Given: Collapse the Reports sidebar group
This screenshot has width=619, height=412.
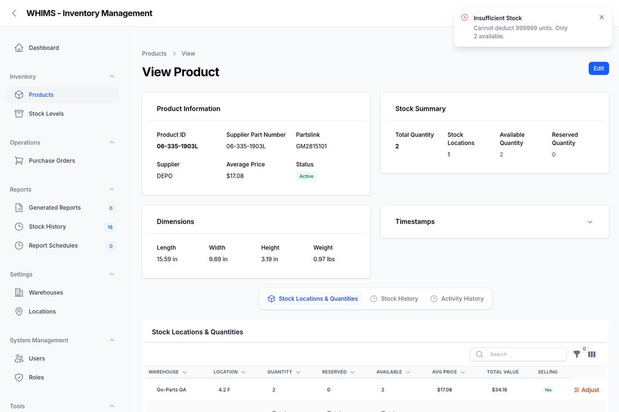Looking at the screenshot, I should coord(112,189).
